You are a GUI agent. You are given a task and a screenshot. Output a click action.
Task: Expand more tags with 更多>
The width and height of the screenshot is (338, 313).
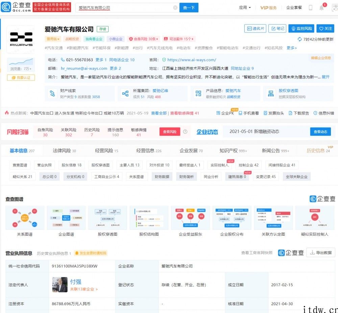click(291, 48)
